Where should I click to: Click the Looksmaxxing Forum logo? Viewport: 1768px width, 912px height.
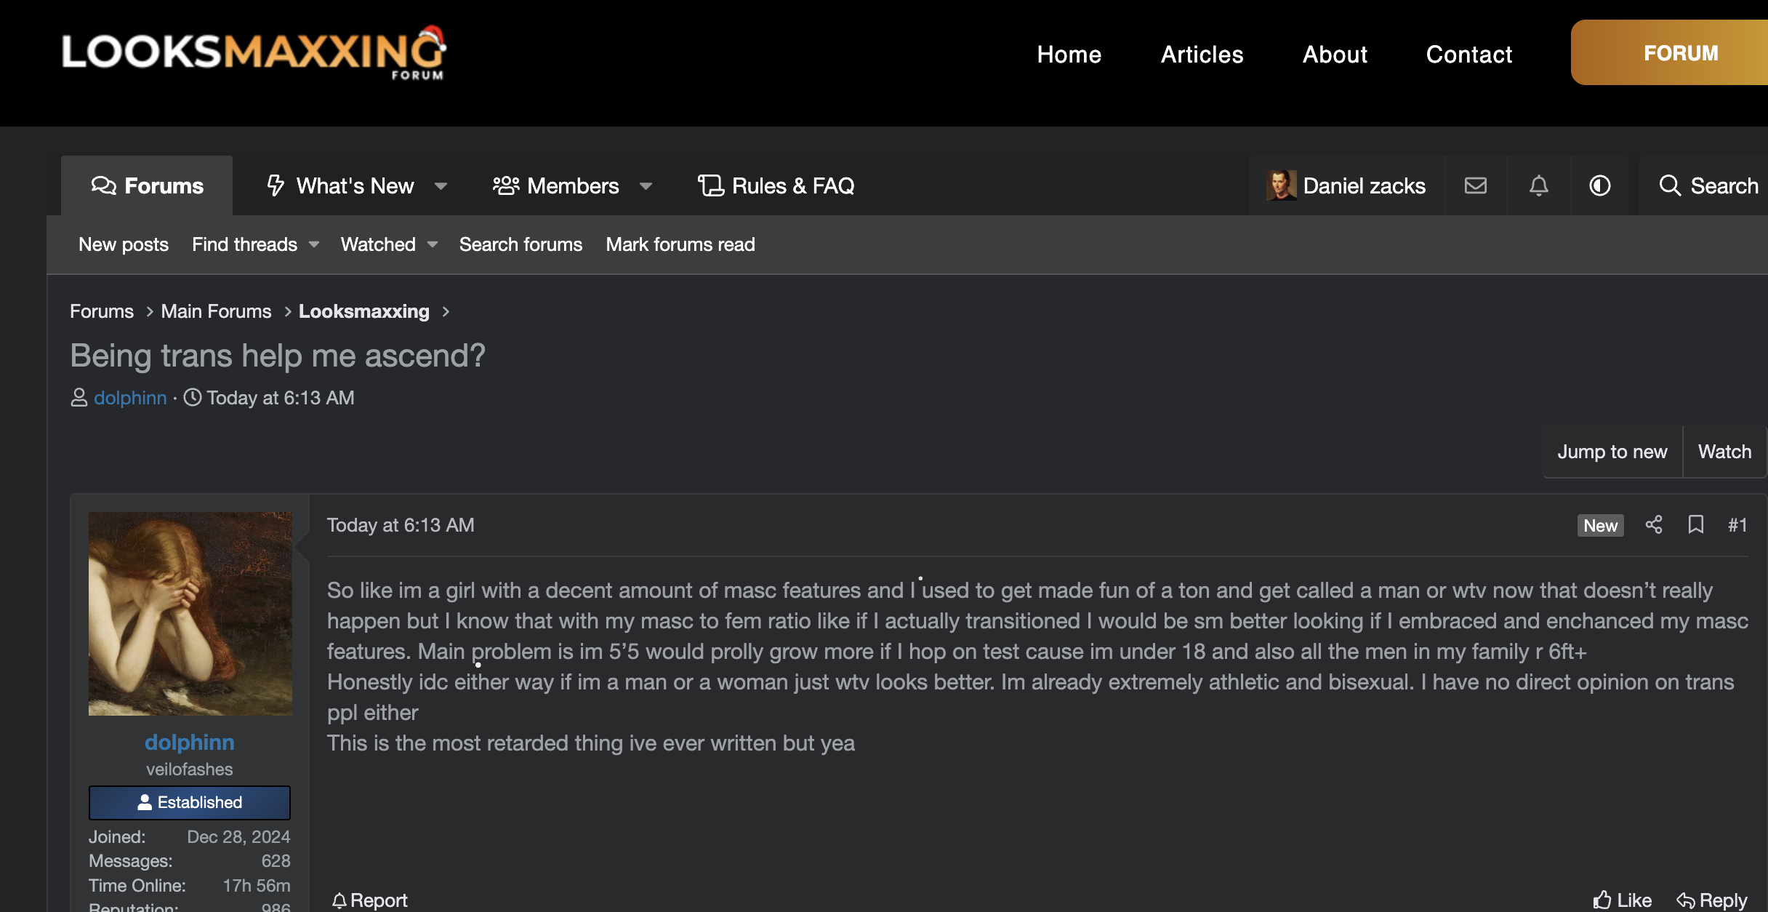pos(254,54)
